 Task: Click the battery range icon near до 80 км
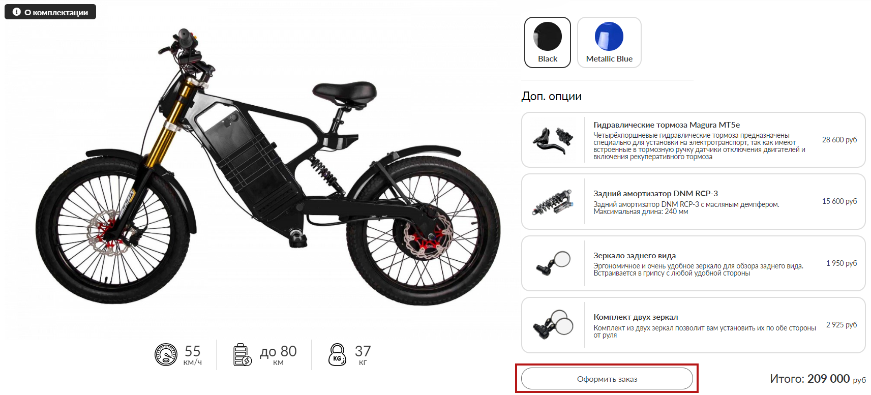coord(243,354)
